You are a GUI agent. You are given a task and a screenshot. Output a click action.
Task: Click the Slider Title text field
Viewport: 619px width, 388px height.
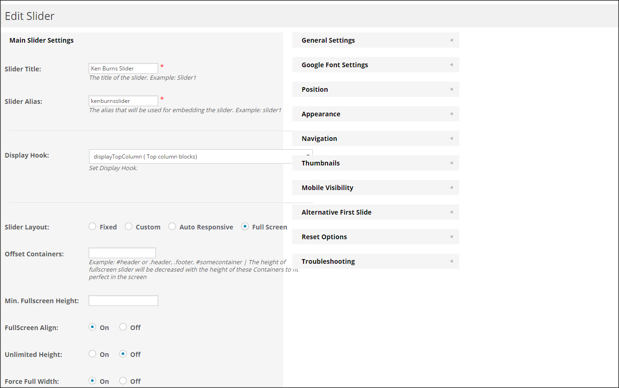tap(123, 69)
